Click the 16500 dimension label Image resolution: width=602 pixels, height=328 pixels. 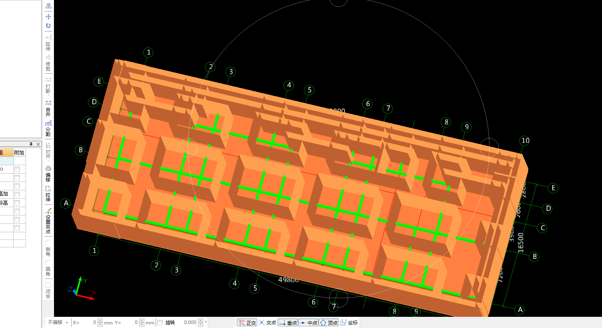(x=520, y=242)
